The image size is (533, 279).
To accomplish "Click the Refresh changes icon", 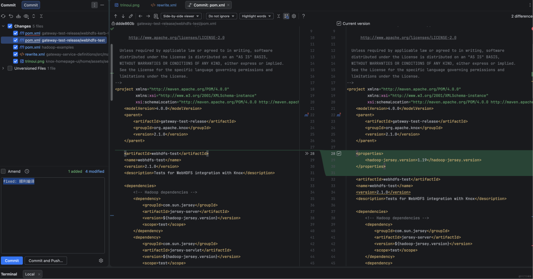I will pos(4,16).
